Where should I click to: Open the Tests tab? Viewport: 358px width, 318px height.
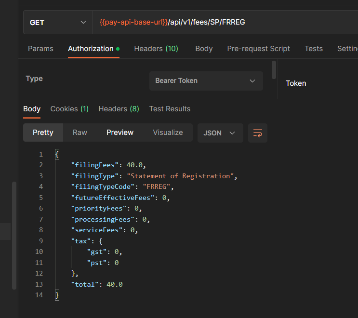pyautogui.click(x=314, y=49)
